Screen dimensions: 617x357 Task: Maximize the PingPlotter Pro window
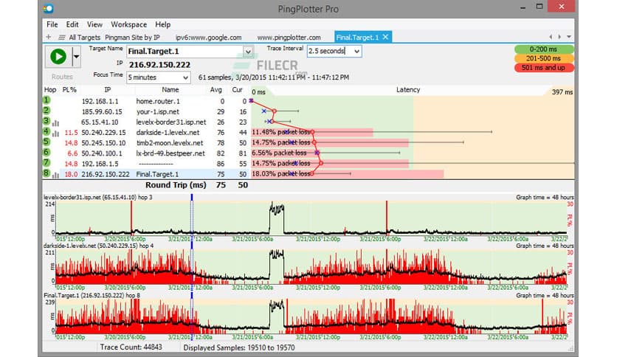pos(540,7)
